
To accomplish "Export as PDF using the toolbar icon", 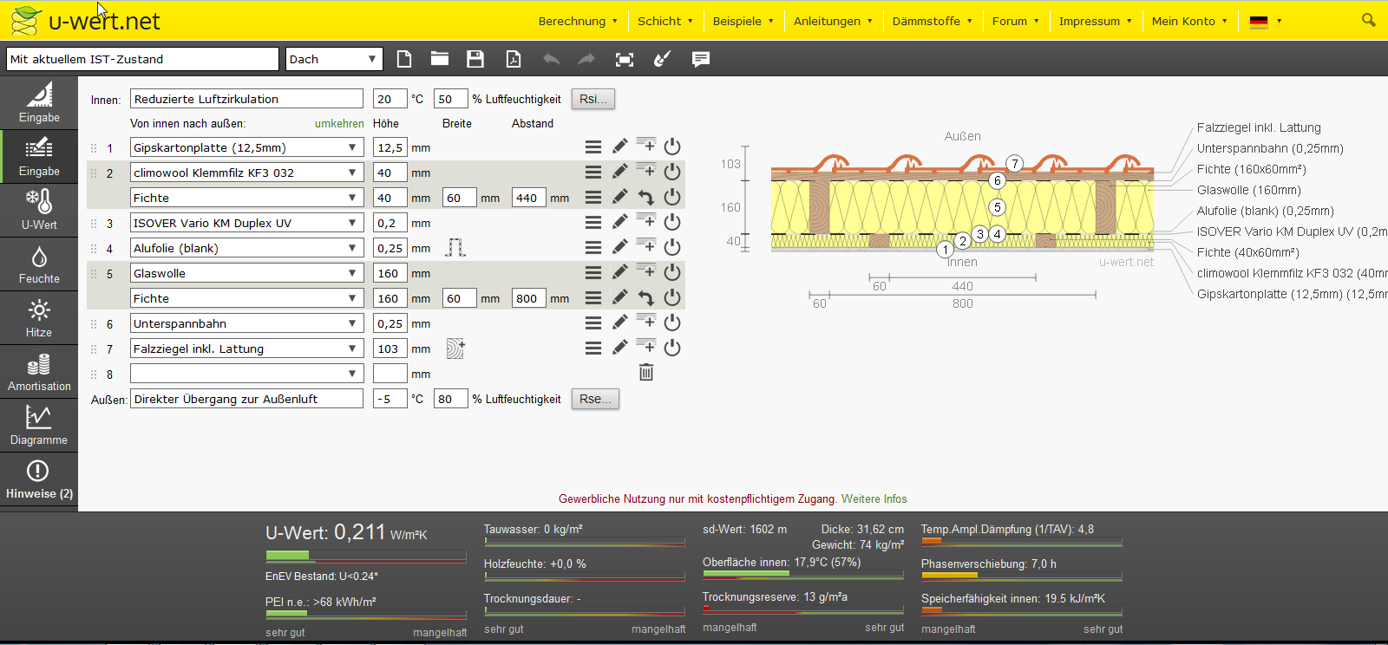I will 514,59.
